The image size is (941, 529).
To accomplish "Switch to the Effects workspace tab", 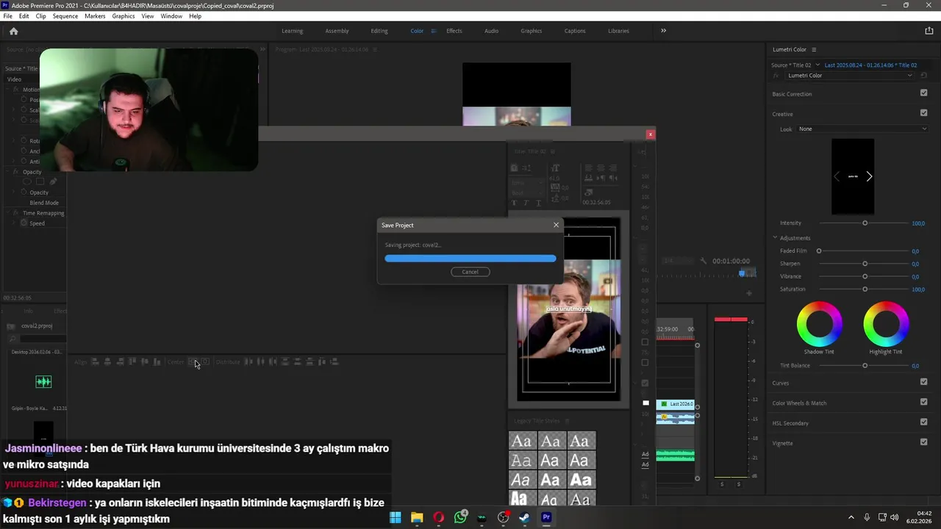I will pyautogui.click(x=454, y=31).
